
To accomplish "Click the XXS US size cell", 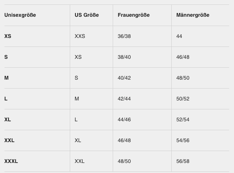I will (80, 36).
